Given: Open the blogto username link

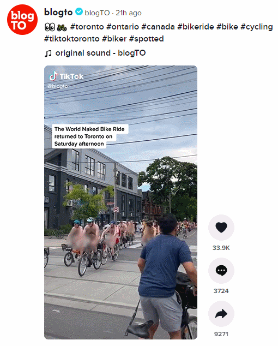Looking at the screenshot, I should [x=58, y=12].
